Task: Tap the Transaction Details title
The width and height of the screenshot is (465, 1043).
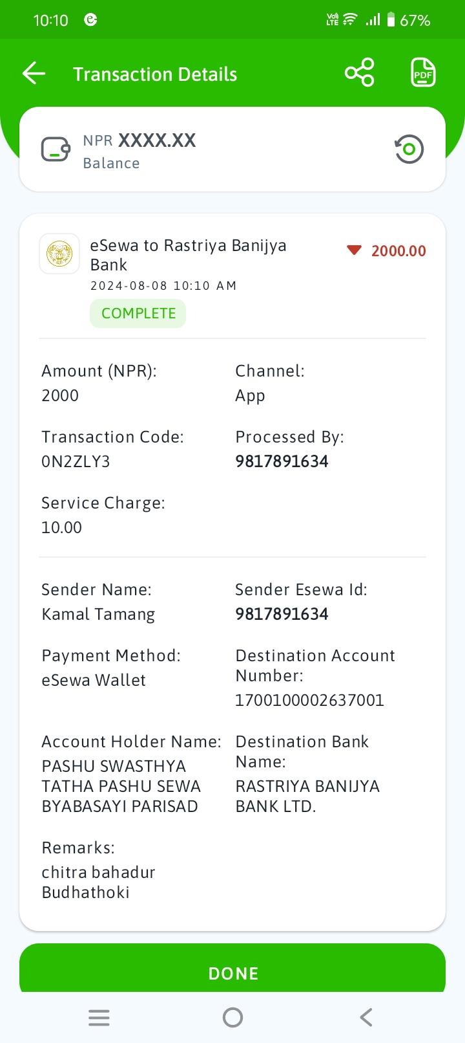Action: coord(155,74)
